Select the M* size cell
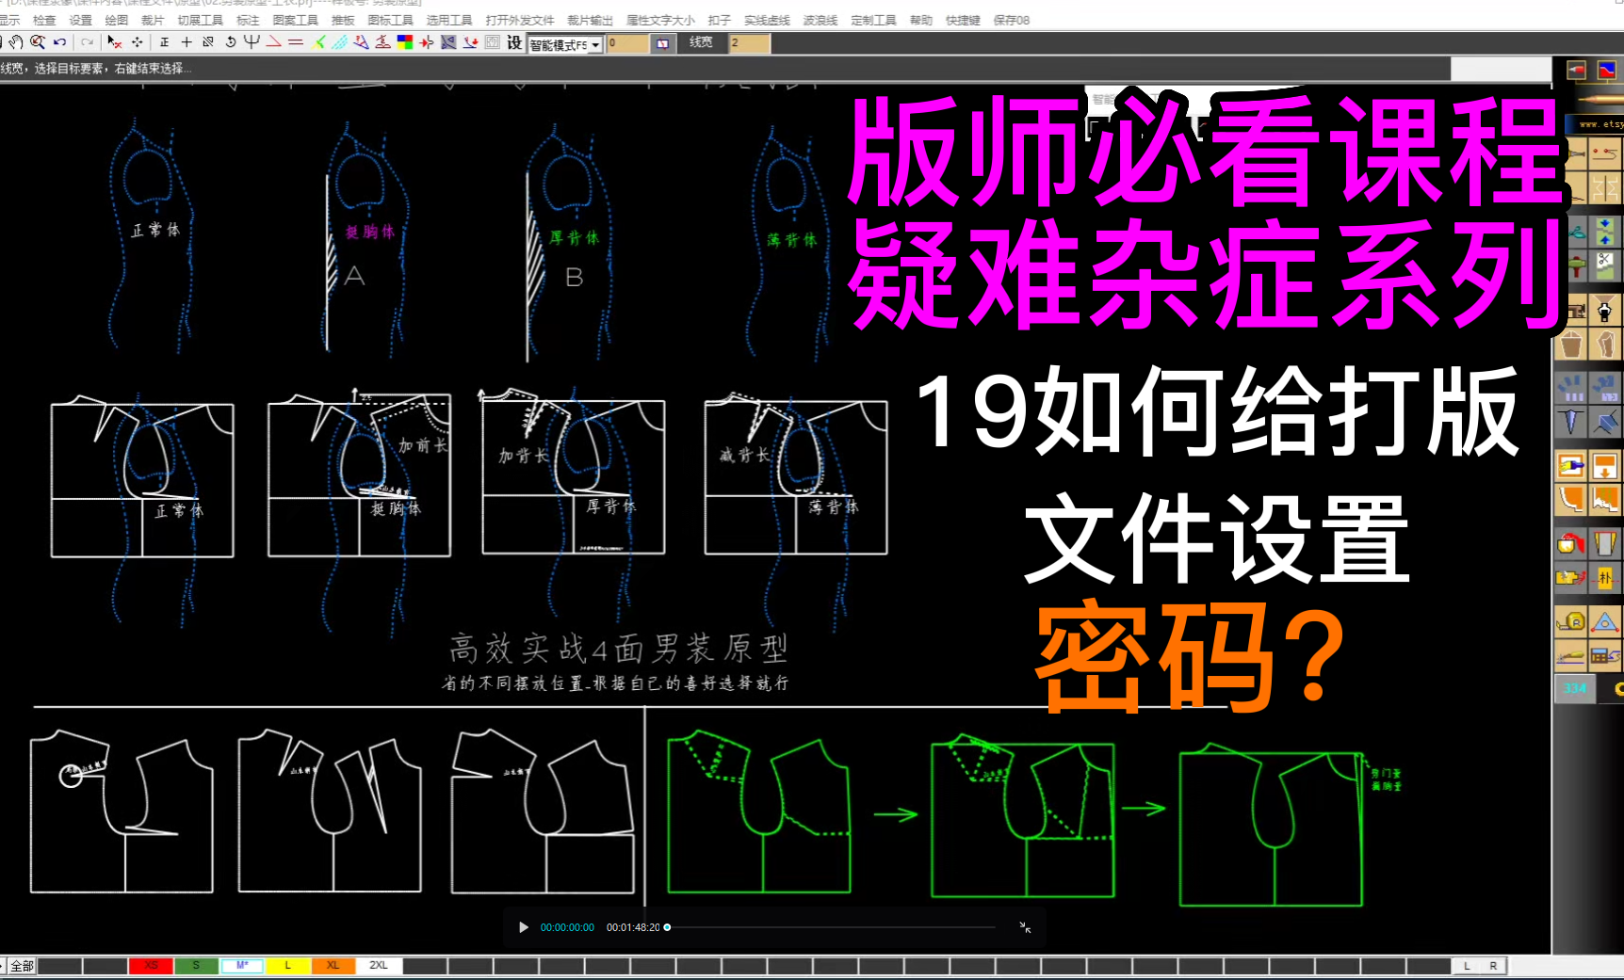The height and width of the screenshot is (980, 1624). pyautogui.click(x=242, y=966)
